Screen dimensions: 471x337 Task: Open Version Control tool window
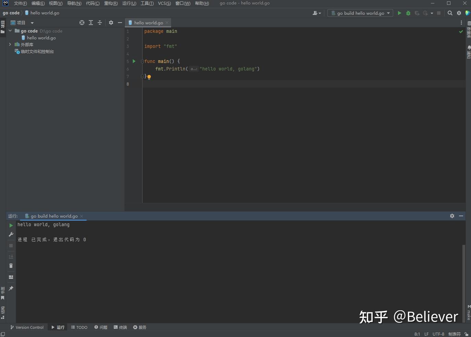click(27, 327)
